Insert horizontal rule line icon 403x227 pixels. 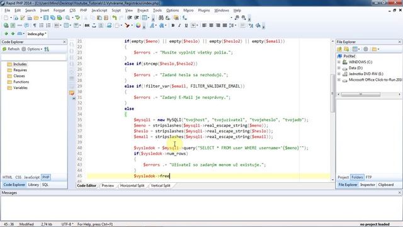pyautogui.click(x=20, y=25)
